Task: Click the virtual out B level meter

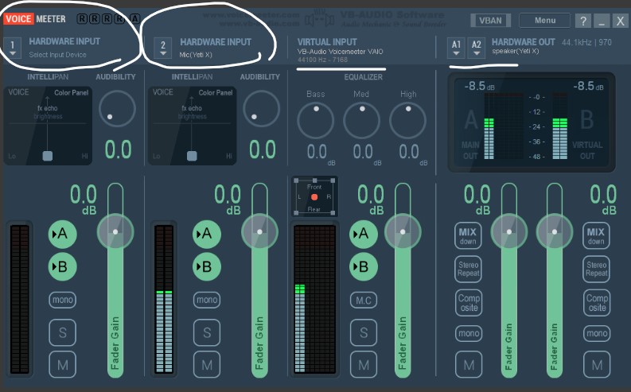Action: click(559, 126)
